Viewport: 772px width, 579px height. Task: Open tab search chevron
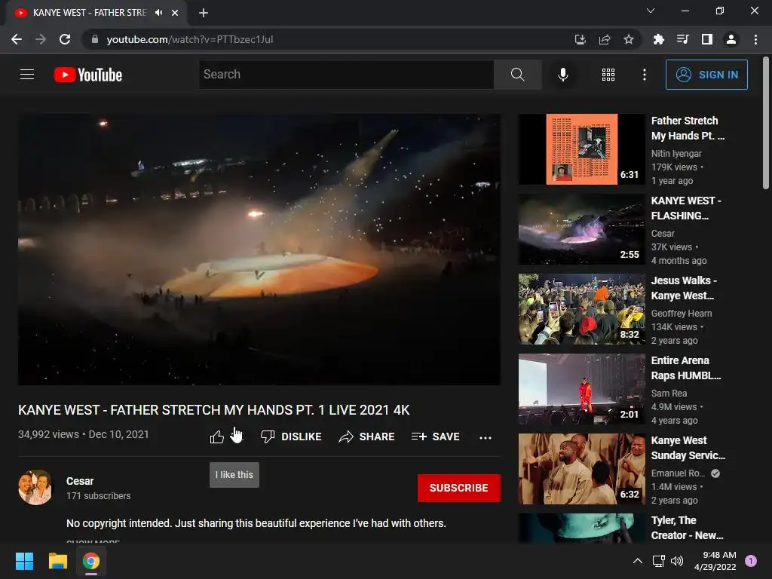pos(651,11)
